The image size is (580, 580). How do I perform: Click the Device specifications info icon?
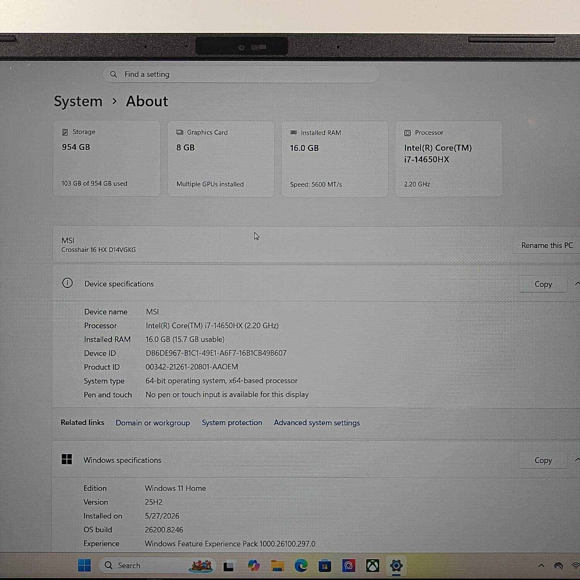(x=67, y=283)
